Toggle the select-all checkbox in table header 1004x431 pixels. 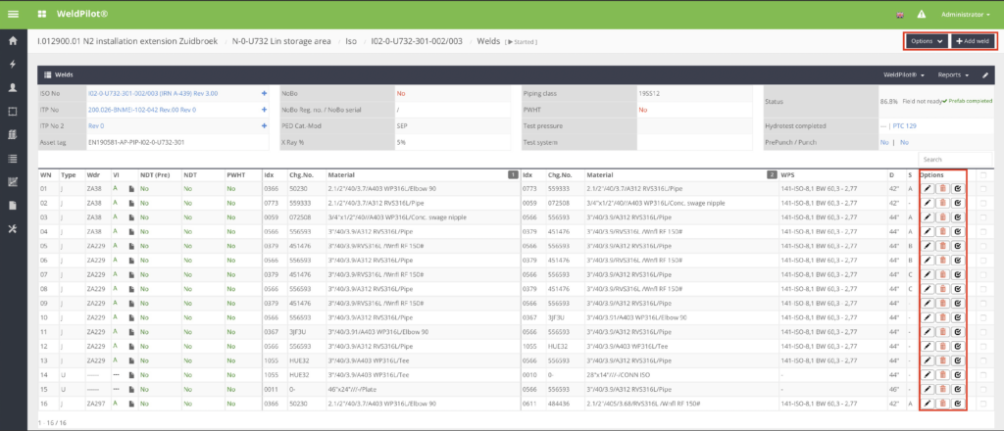click(982, 174)
